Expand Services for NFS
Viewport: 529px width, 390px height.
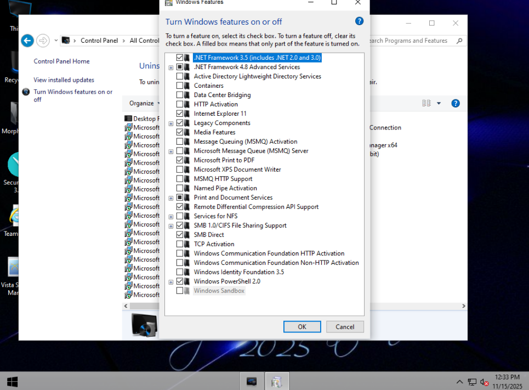171,217
